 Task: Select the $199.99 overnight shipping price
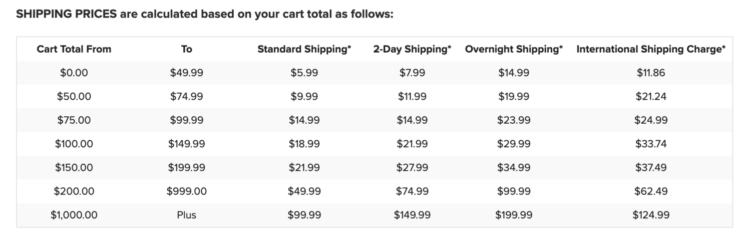point(514,215)
